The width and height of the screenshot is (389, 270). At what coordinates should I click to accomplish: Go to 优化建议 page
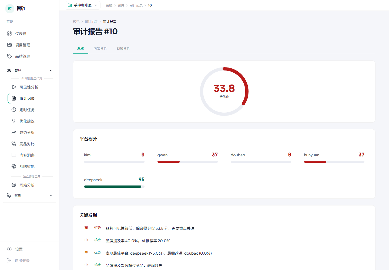pos(32,121)
